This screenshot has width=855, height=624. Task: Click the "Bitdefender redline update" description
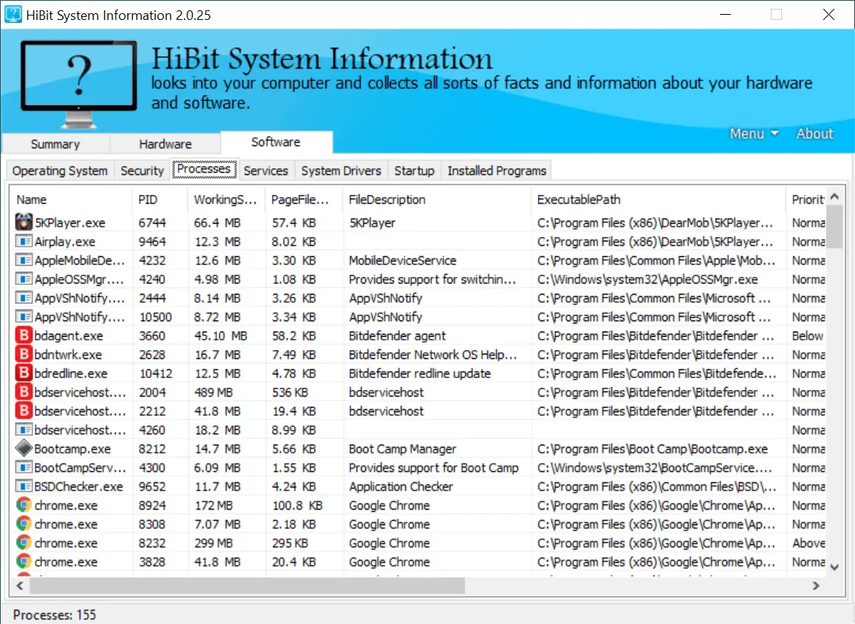coord(420,373)
